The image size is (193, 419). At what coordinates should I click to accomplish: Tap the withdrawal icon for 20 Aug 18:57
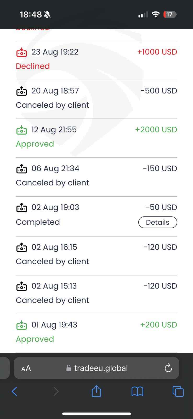coord(21,91)
